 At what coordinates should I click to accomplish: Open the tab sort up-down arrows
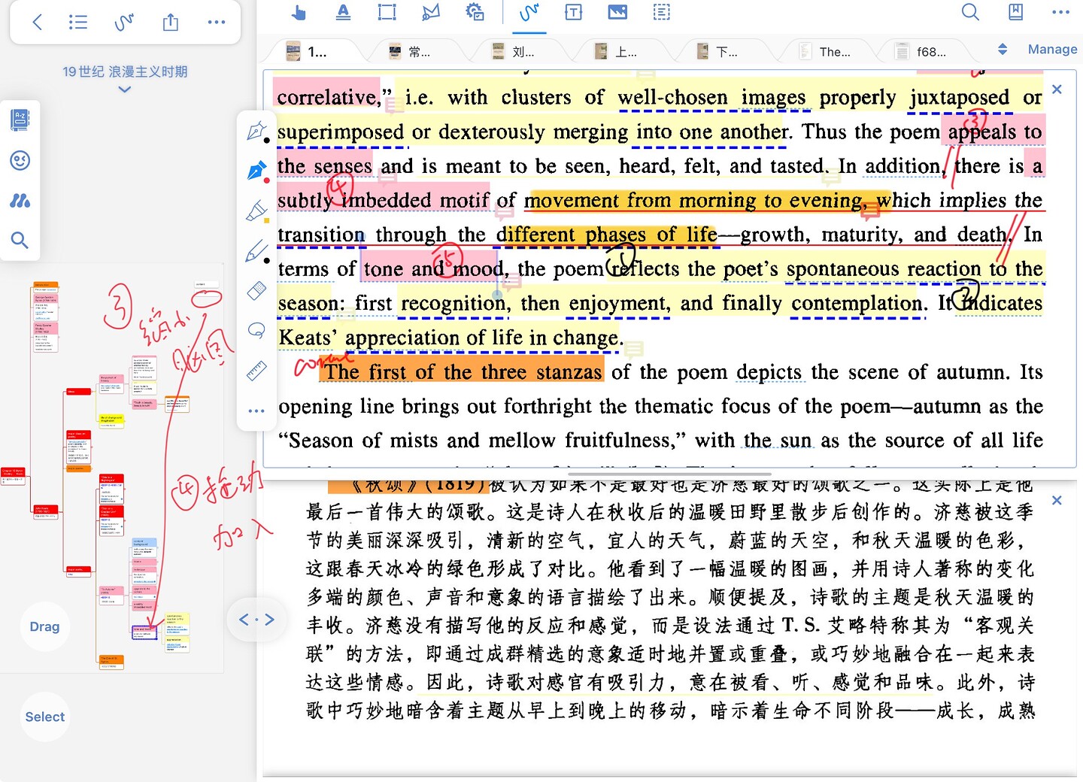click(x=1003, y=49)
